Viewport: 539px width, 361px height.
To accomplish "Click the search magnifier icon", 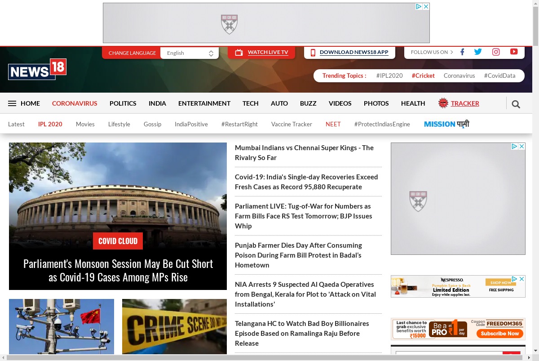I will click(x=516, y=104).
